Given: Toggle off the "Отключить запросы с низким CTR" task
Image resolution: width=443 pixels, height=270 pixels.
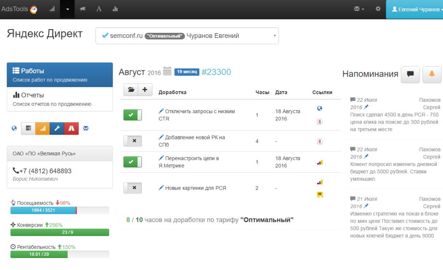Looking at the screenshot, I should [133, 115].
